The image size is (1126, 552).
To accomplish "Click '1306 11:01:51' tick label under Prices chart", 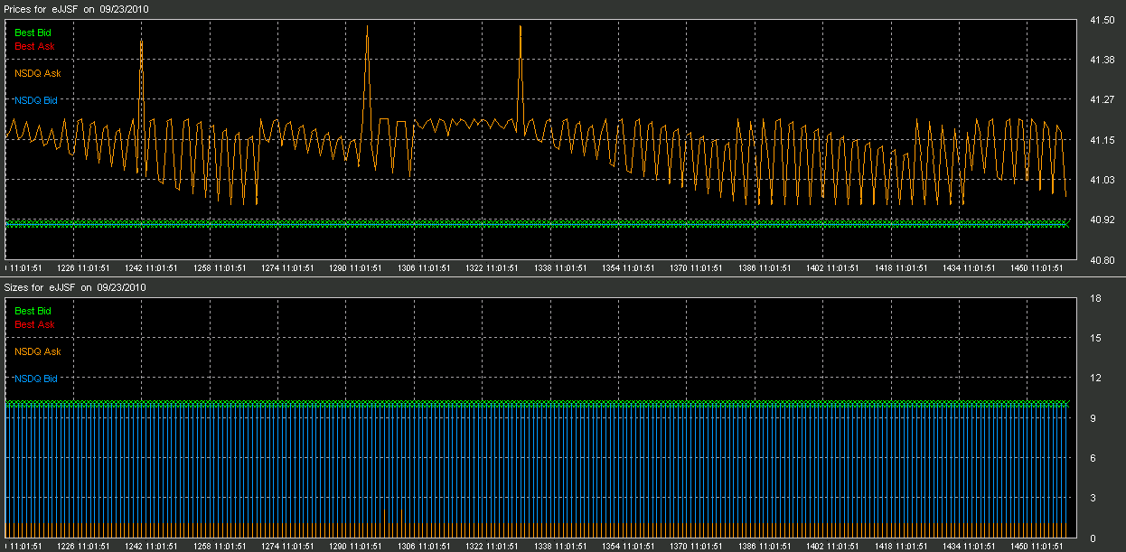I will pyautogui.click(x=424, y=268).
